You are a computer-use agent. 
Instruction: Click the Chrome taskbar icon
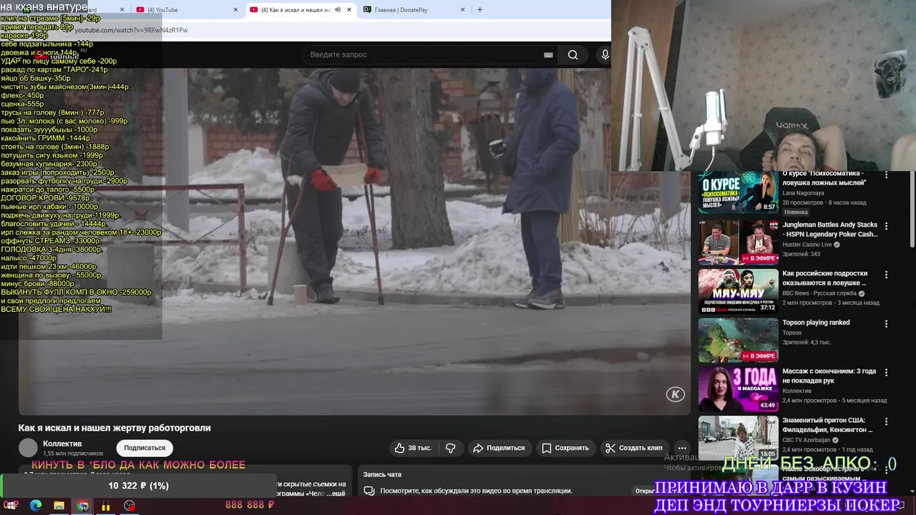pyautogui.click(x=83, y=506)
